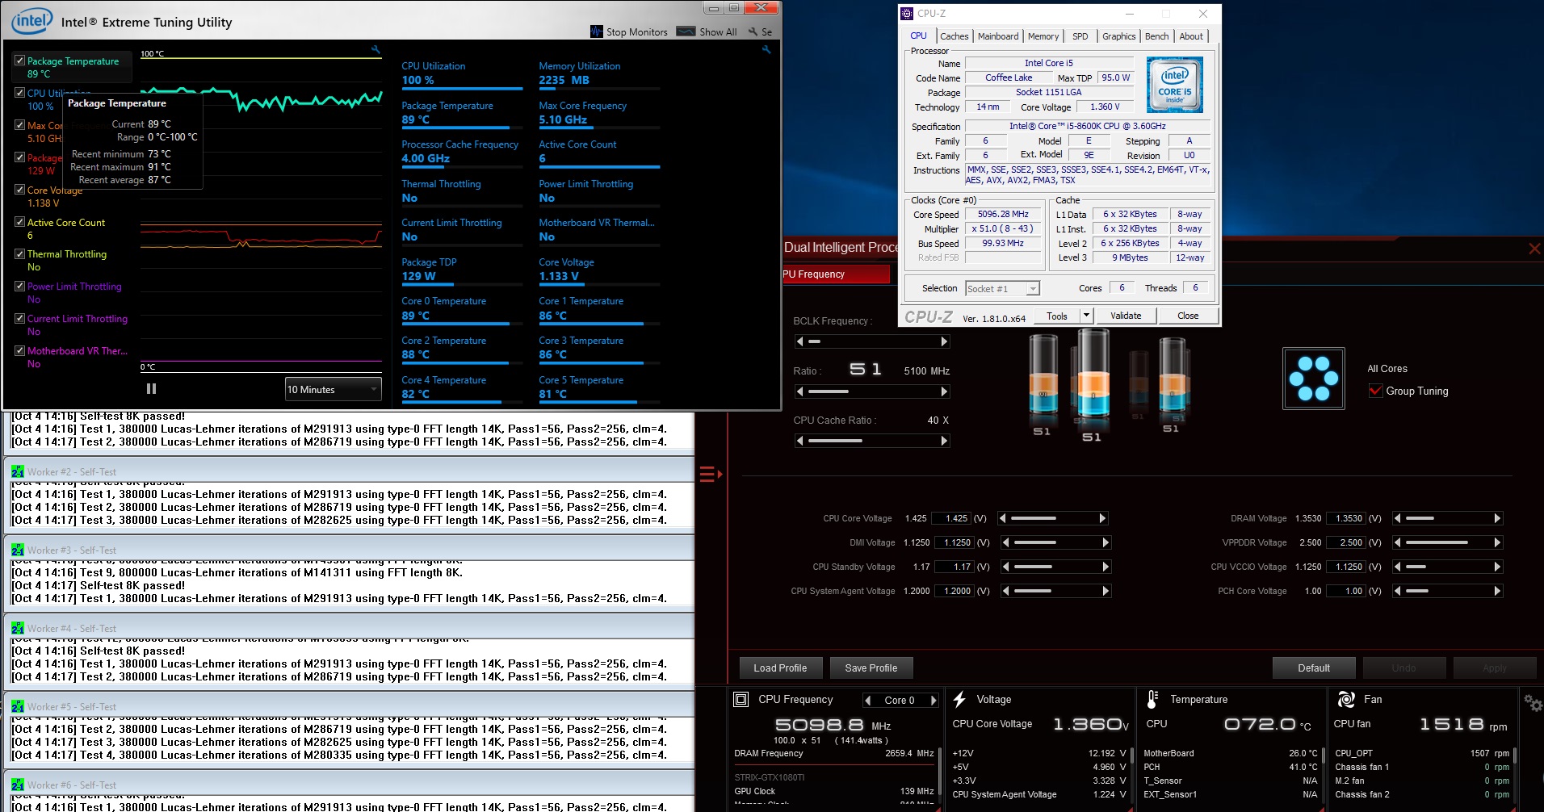Adjust the VPPDDR Voltage slider
1544x812 pixels.
click(1447, 542)
